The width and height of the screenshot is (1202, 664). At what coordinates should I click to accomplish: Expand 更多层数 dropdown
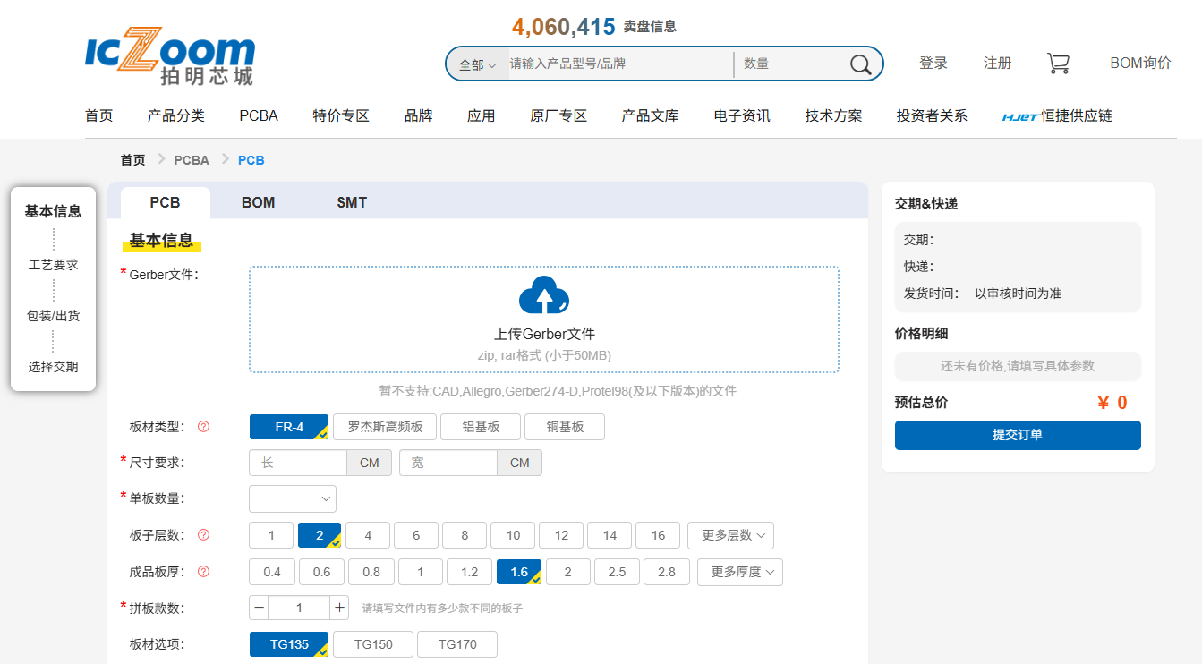coord(730,535)
